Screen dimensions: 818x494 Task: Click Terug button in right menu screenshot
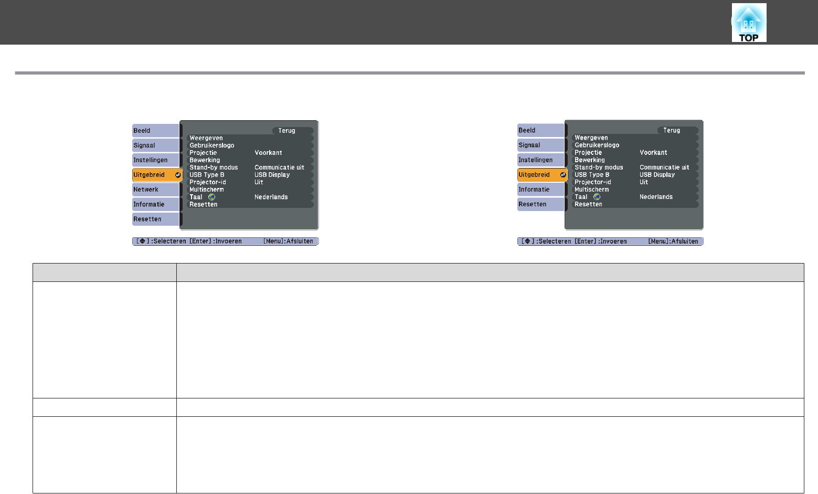click(x=678, y=130)
